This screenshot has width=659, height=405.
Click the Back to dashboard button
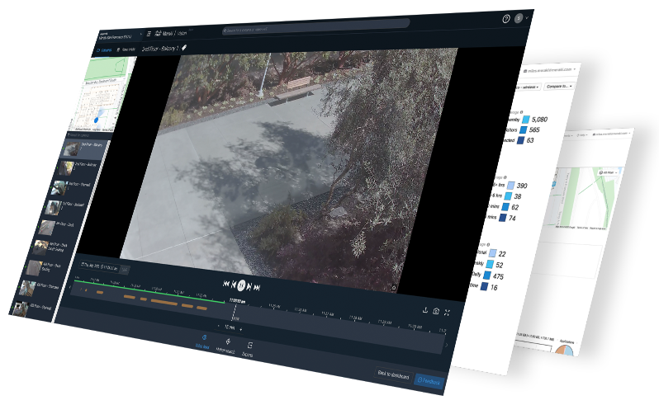point(393,374)
